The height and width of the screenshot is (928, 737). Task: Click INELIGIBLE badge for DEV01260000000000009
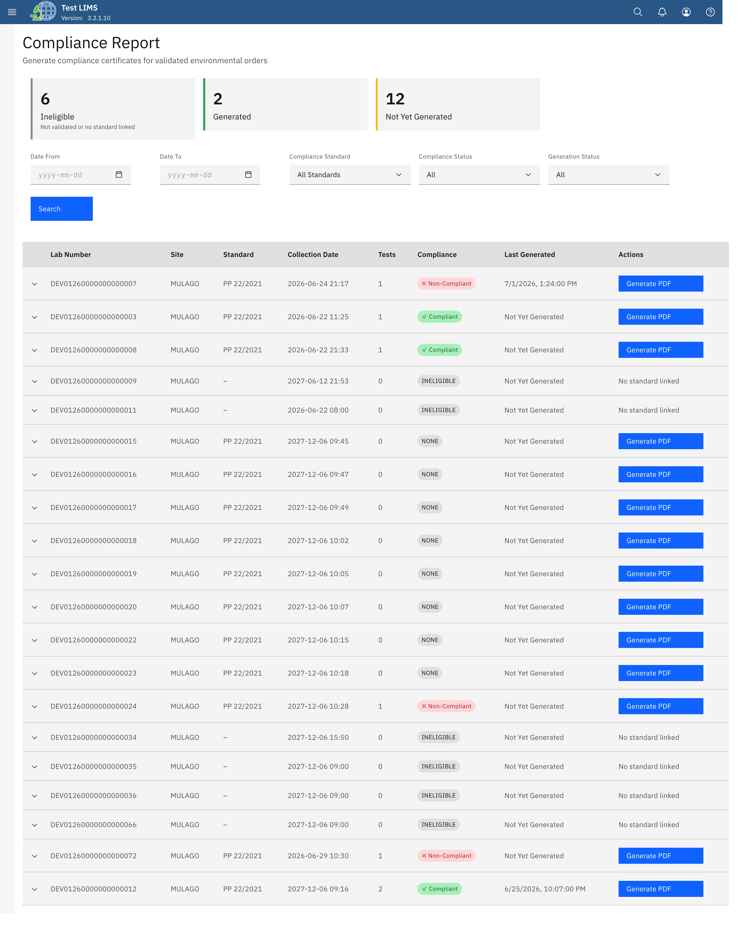pos(438,381)
